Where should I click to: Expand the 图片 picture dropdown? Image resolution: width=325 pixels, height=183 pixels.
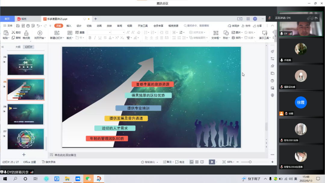click(x=242, y=33)
